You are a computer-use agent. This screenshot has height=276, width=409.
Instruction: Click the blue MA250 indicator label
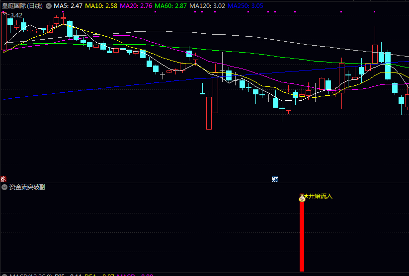click(245, 6)
